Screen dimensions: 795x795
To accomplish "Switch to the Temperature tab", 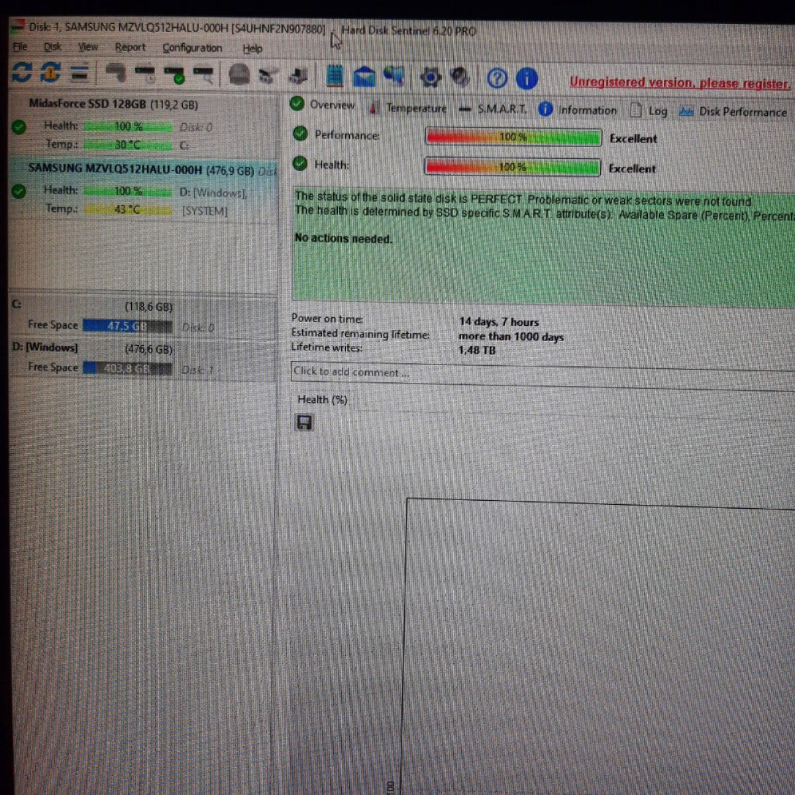I will (415, 108).
